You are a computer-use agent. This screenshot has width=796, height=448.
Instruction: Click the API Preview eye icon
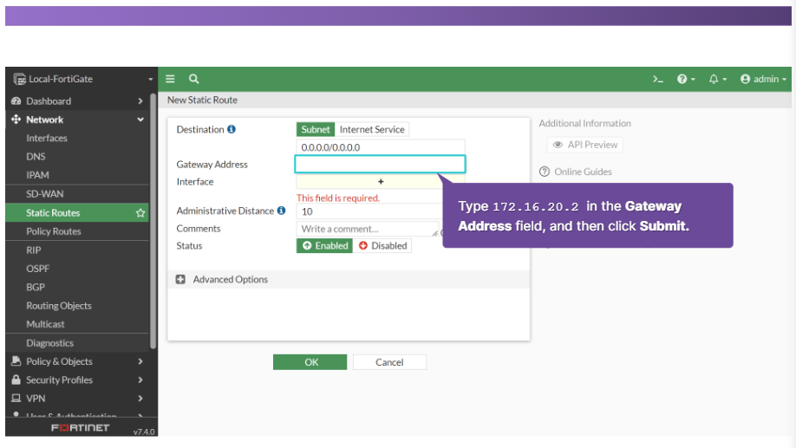(x=558, y=145)
